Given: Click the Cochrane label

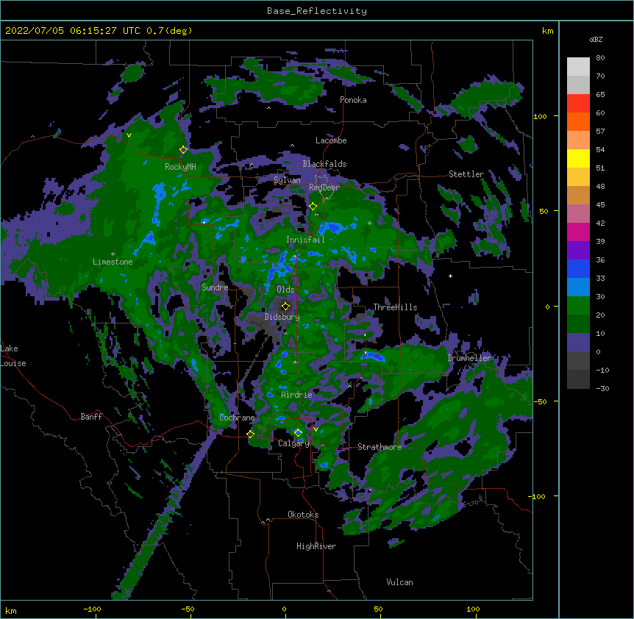Looking at the screenshot, I should click(x=237, y=418).
